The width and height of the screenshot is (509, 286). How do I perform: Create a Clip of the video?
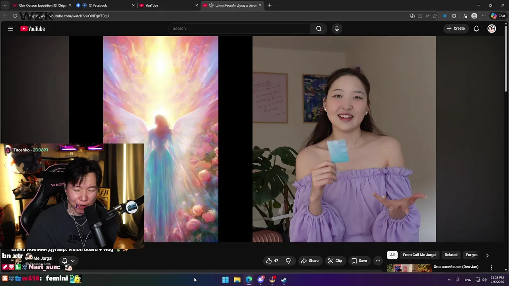(x=335, y=261)
